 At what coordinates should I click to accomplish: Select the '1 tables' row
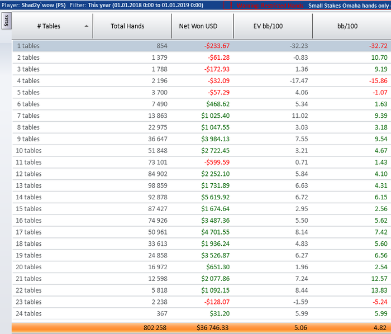(x=202, y=46)
